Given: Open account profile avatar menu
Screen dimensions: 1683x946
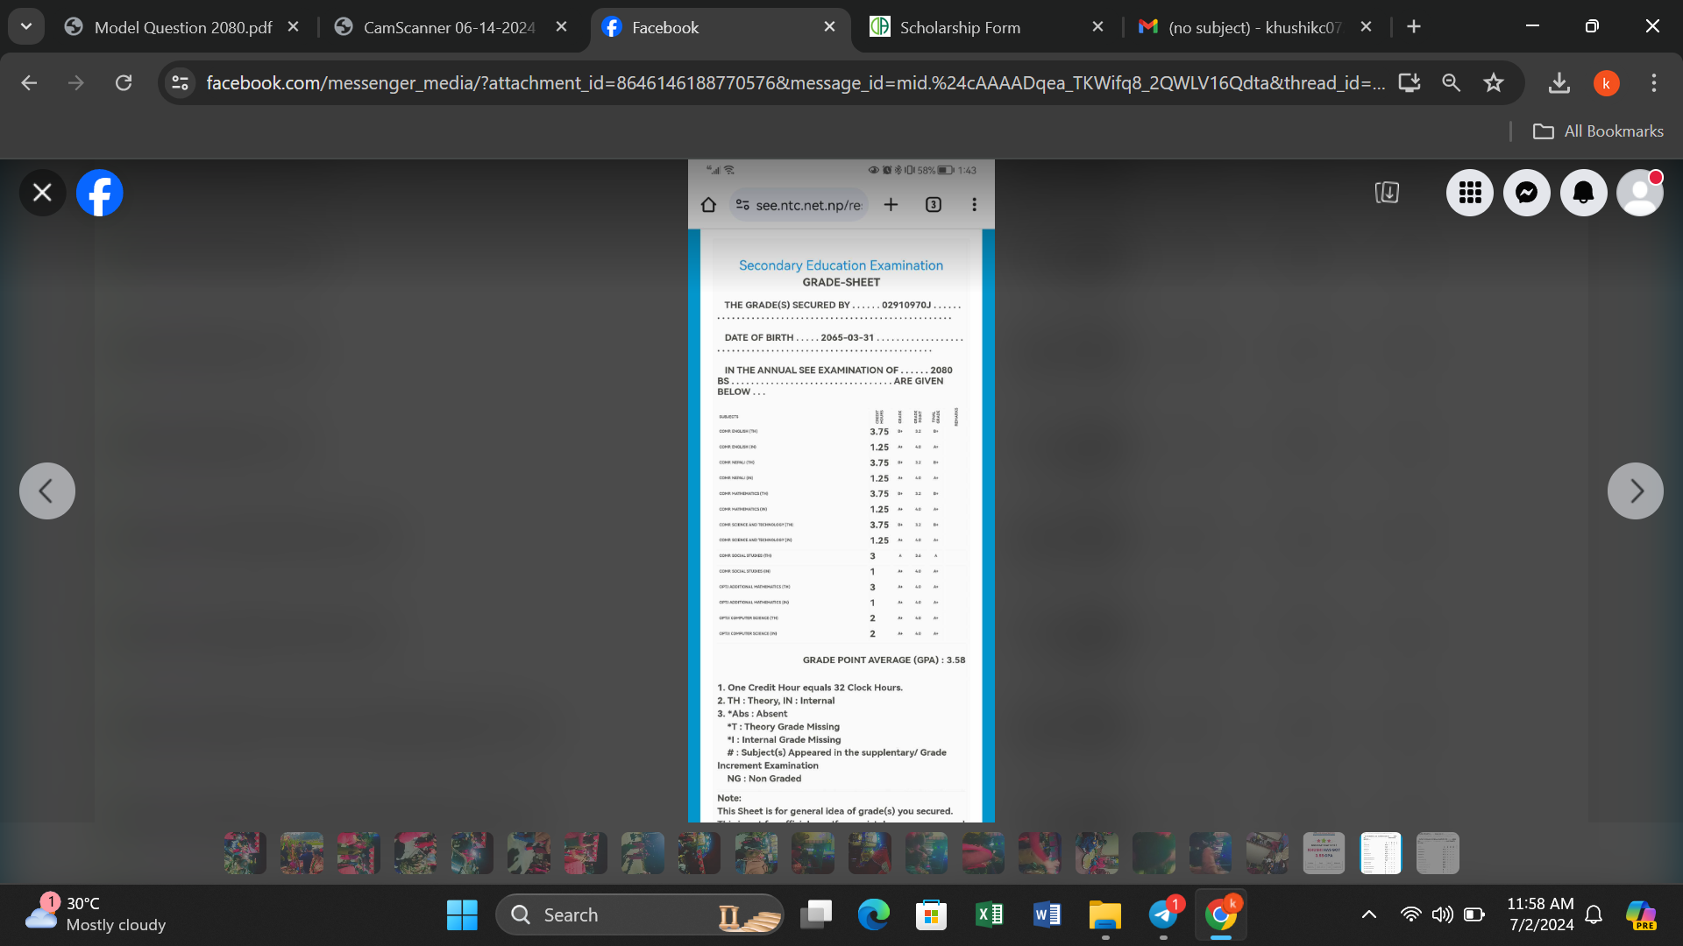Looking at the screenshot, I should coord(1639,193).
